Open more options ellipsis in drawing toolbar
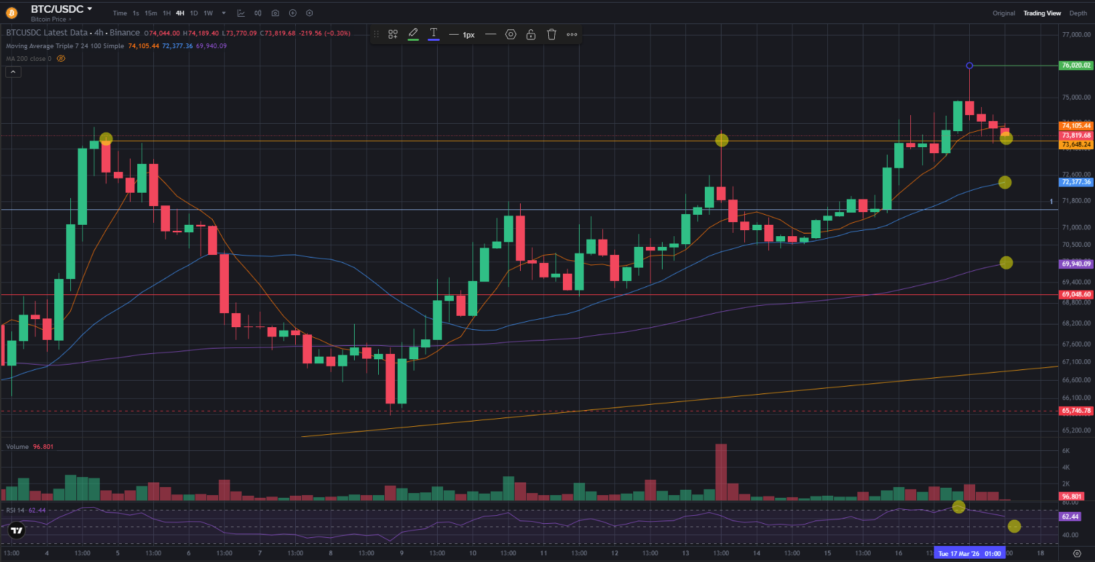Screen dimensions: 1095x562 (572, 34)
